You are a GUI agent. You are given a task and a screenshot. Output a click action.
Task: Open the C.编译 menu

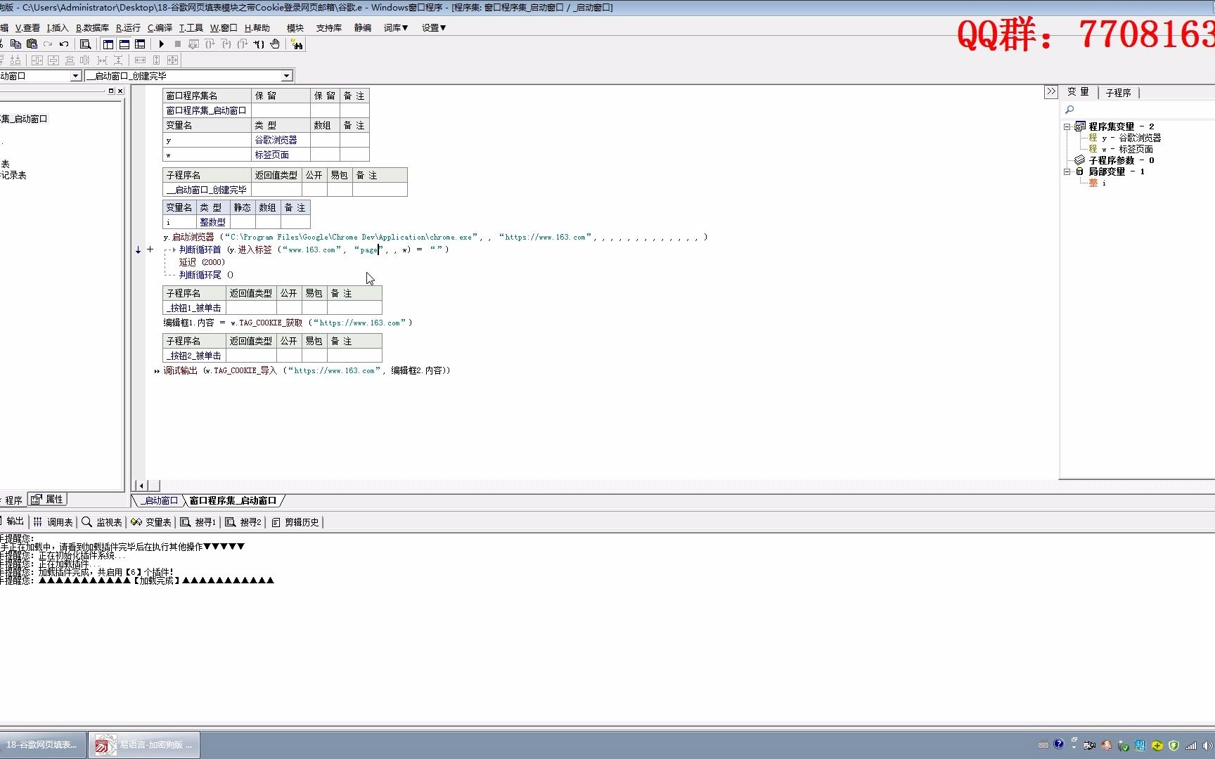pos(160,27)
